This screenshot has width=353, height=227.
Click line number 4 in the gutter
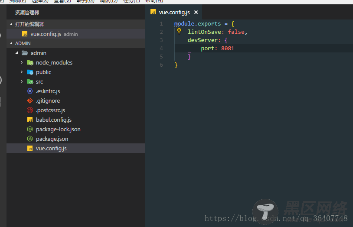[161, 49]
